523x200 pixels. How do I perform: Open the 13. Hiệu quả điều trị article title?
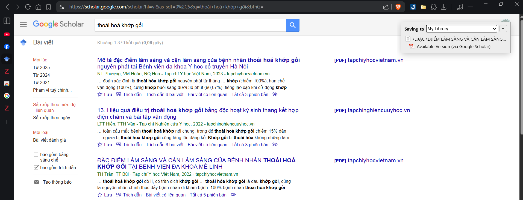tap(198, 114)
